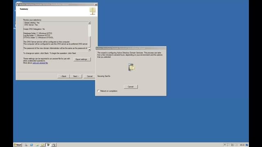262x147 pixels.
Task: Click the book icon in wizard header
Action: pos(93,11)
